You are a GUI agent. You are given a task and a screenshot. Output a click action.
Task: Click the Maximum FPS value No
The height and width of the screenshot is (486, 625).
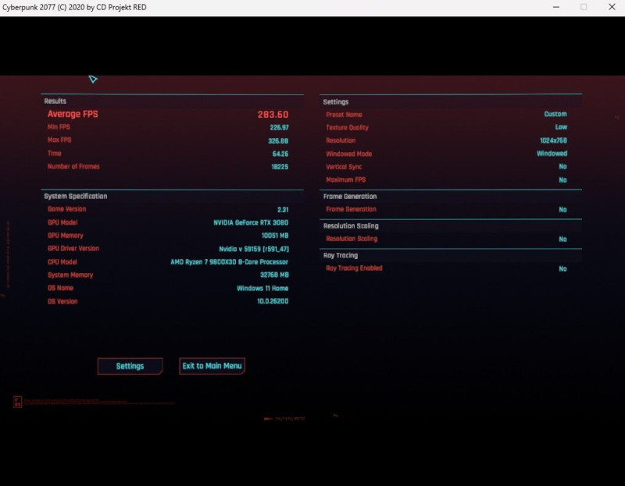coord(562,180)
